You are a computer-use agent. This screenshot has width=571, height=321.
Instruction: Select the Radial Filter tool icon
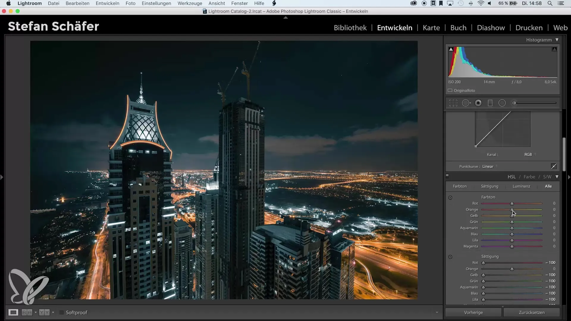click(x=502, y=103)
